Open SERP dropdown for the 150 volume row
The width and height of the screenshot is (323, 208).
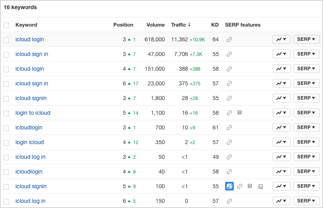[306, 201]
